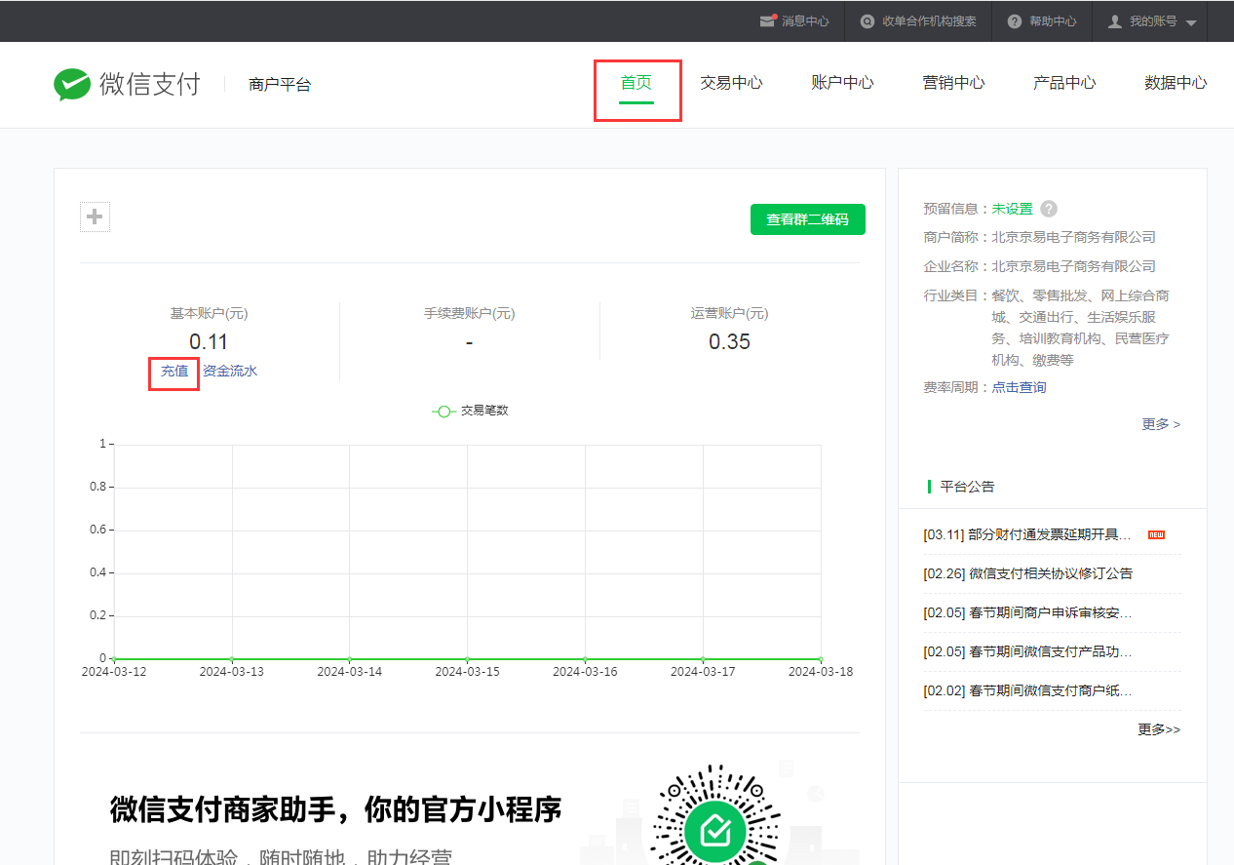The height and width of the screenshot is (865, 1234).
Task: Toggle the 交易笔数 chart legend
Action: (471, 411)
